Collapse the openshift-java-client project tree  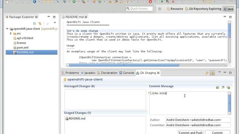tap(7, 29)
